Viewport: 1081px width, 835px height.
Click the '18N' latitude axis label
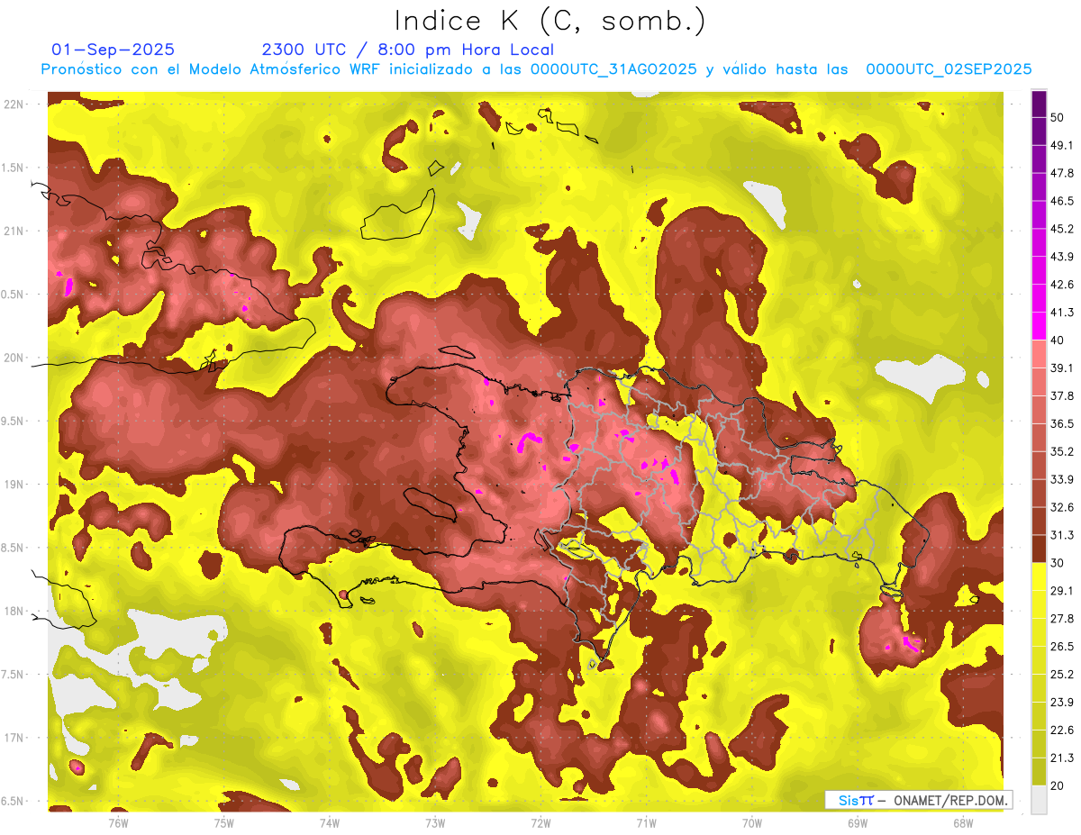point(13,611)
